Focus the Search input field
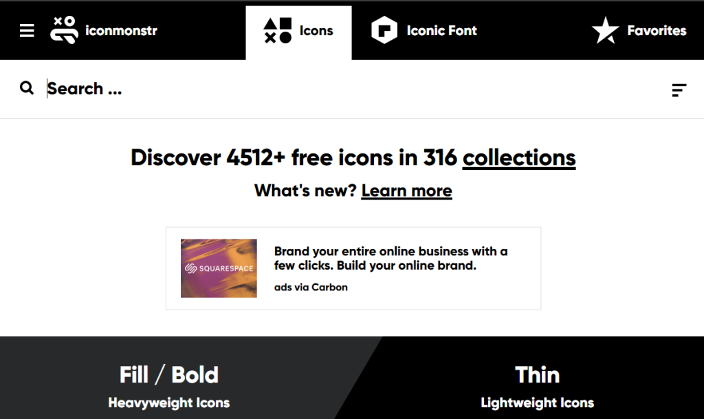 click(344, 89)
